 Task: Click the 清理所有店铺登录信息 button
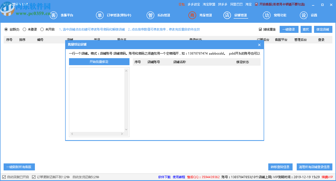(x=314, y=167)
